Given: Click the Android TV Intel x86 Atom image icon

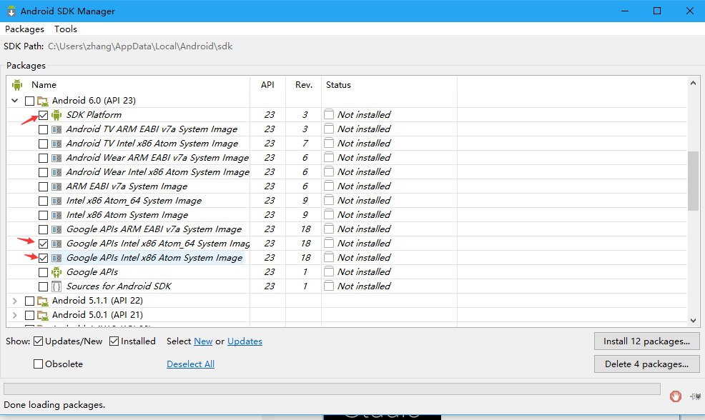Looking at the screenshot, I should tap(56, 144).
